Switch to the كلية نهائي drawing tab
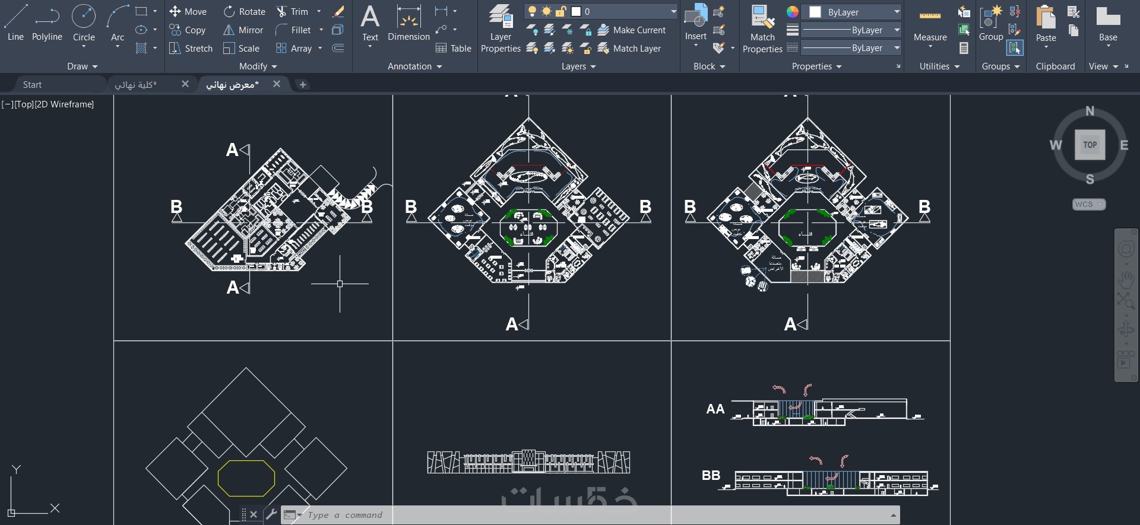 click(136, 85)
